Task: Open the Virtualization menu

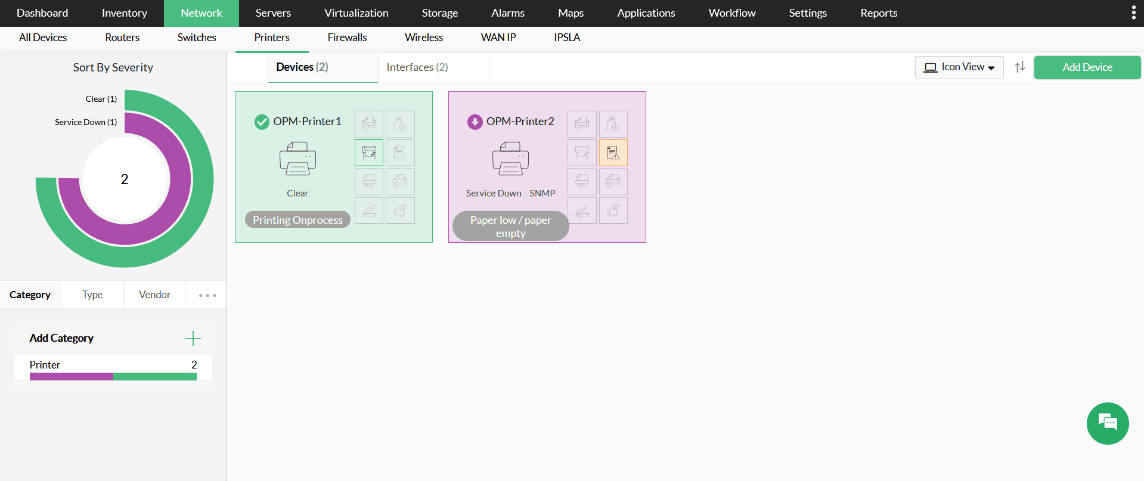Action: [x=356, y=13]
